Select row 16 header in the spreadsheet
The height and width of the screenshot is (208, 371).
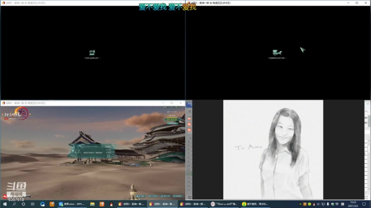pyautogui.click(x=189, y=190)
